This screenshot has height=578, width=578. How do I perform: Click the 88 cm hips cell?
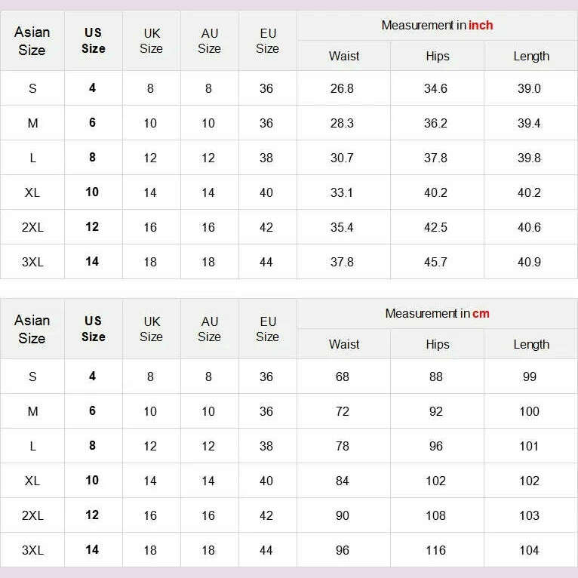436,377
